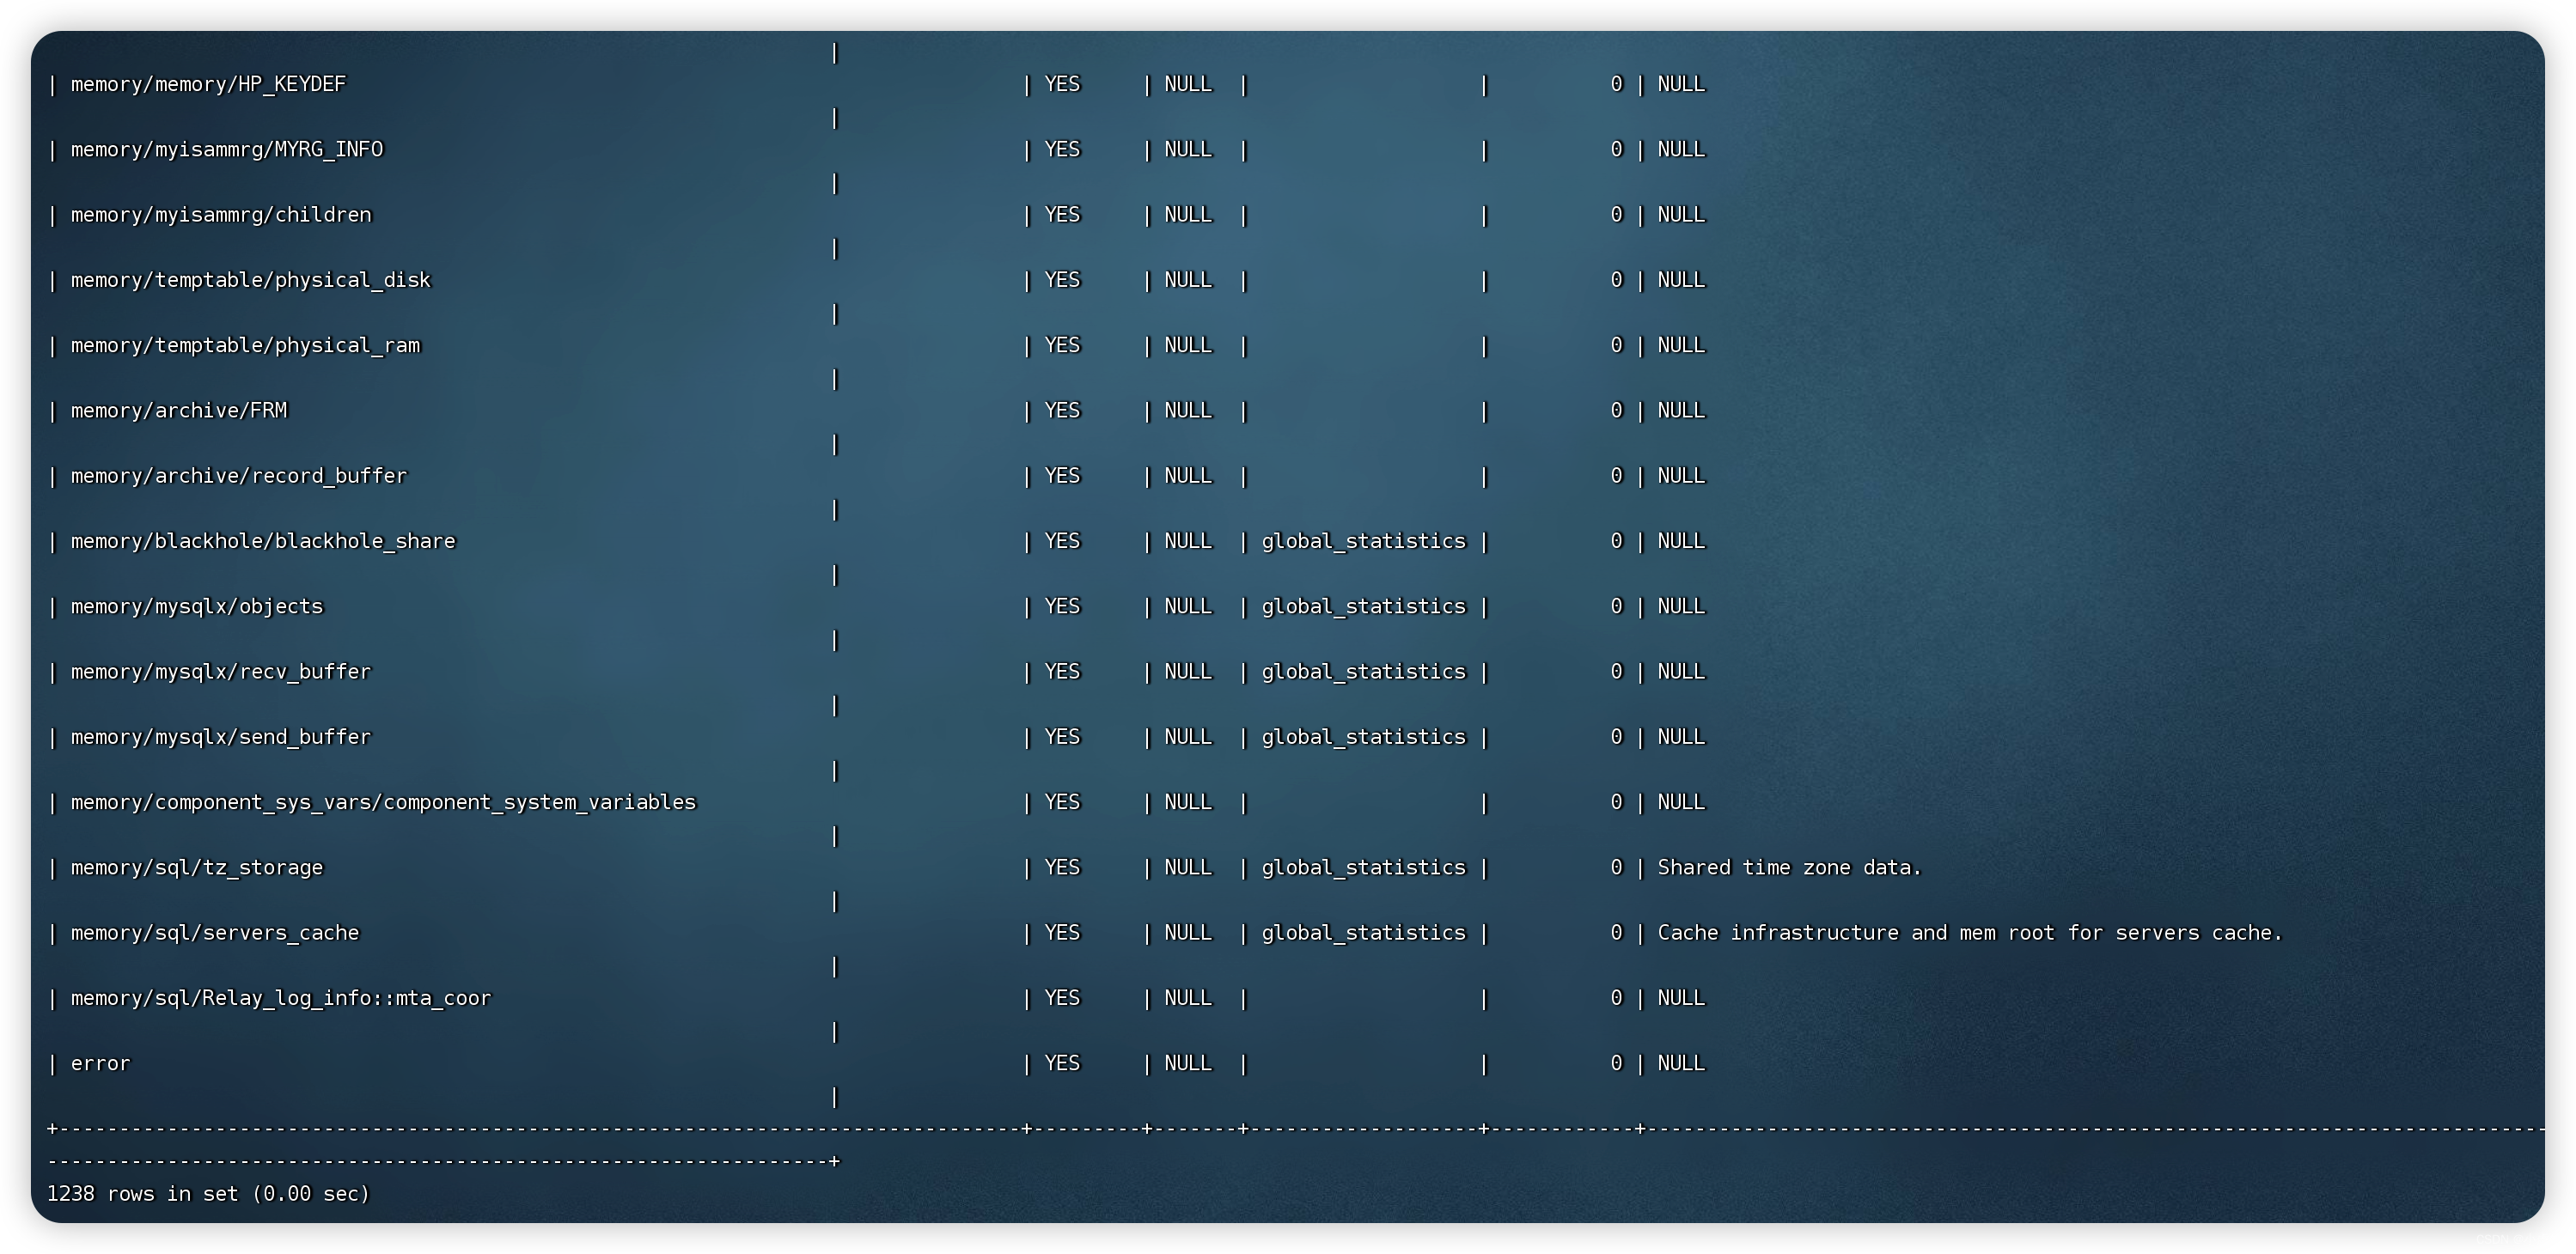
Task: Select YES in physical_ram row
Action: coord(1062,345)
